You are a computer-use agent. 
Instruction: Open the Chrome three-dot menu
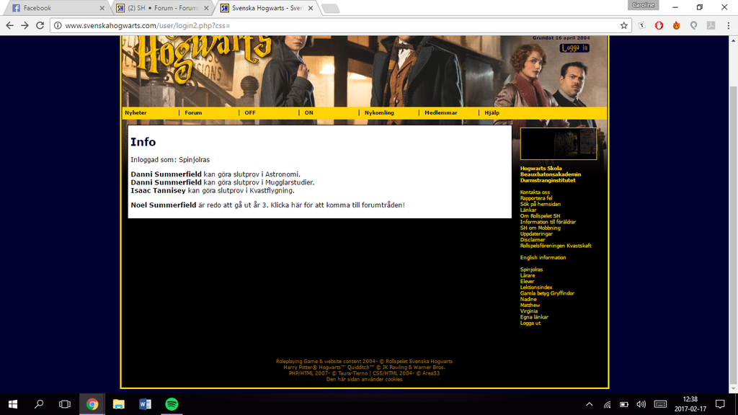[728, 25]
